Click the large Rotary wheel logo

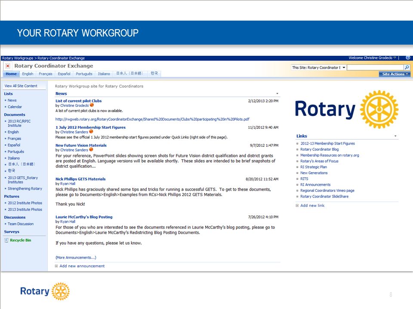[379, 109]
